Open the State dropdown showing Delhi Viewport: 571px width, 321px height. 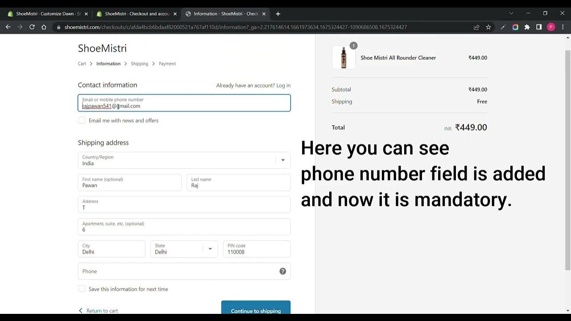point(184,249)
